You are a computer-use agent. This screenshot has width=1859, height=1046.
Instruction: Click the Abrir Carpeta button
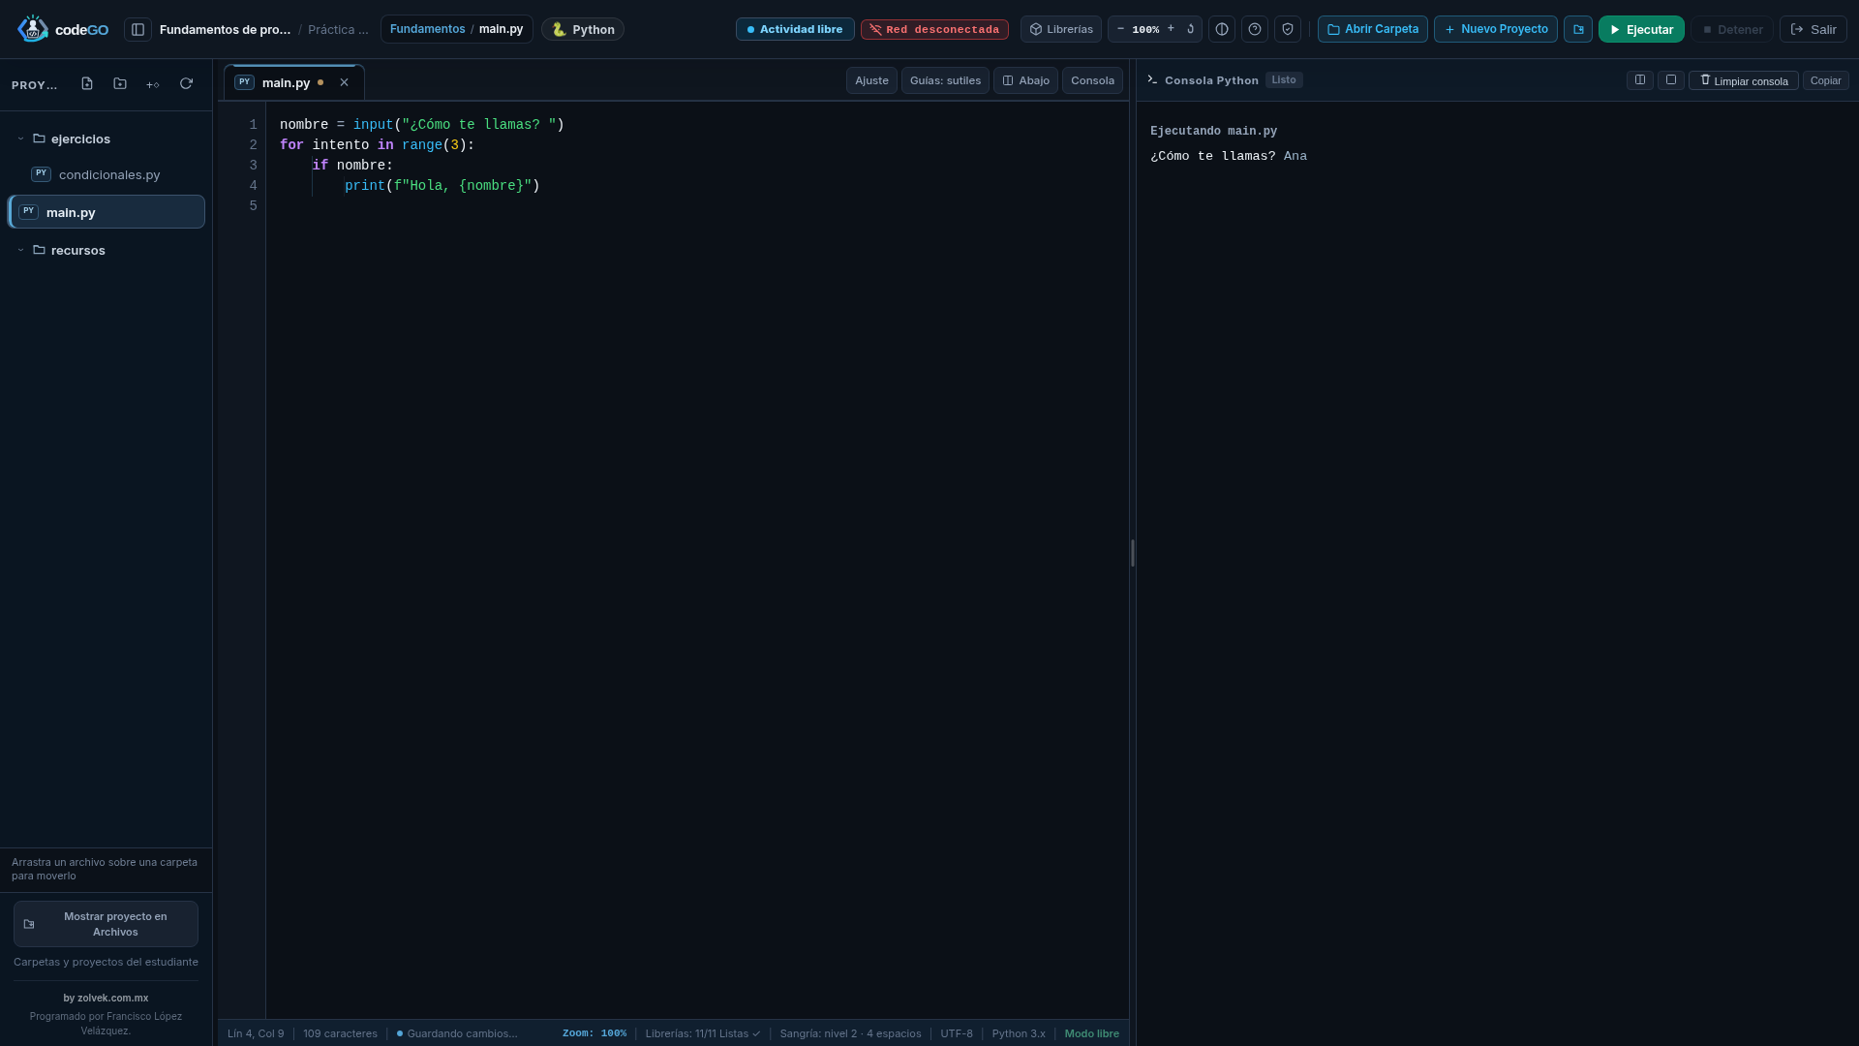(x=1372, y=29)
